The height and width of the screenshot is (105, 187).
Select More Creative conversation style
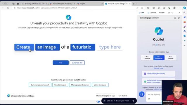(x=147, y=58)
